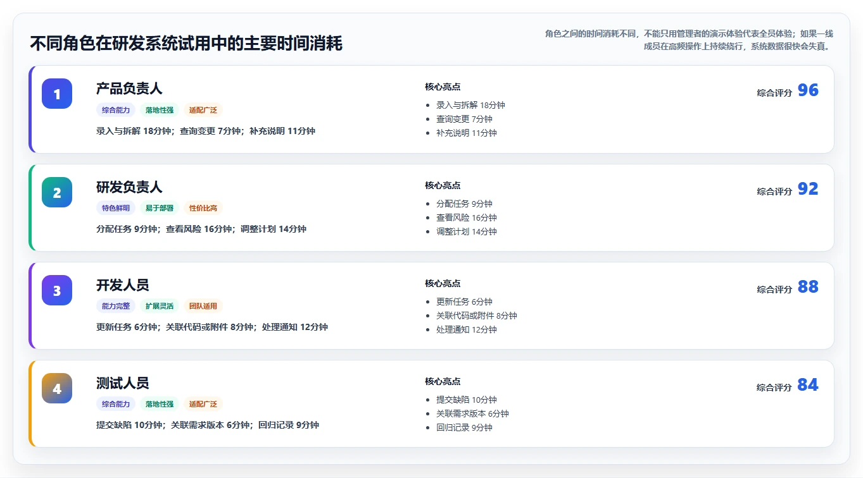Click the number 4 rank badge
The width and height of the screenshot is (863, 478).
pos(57,388)
